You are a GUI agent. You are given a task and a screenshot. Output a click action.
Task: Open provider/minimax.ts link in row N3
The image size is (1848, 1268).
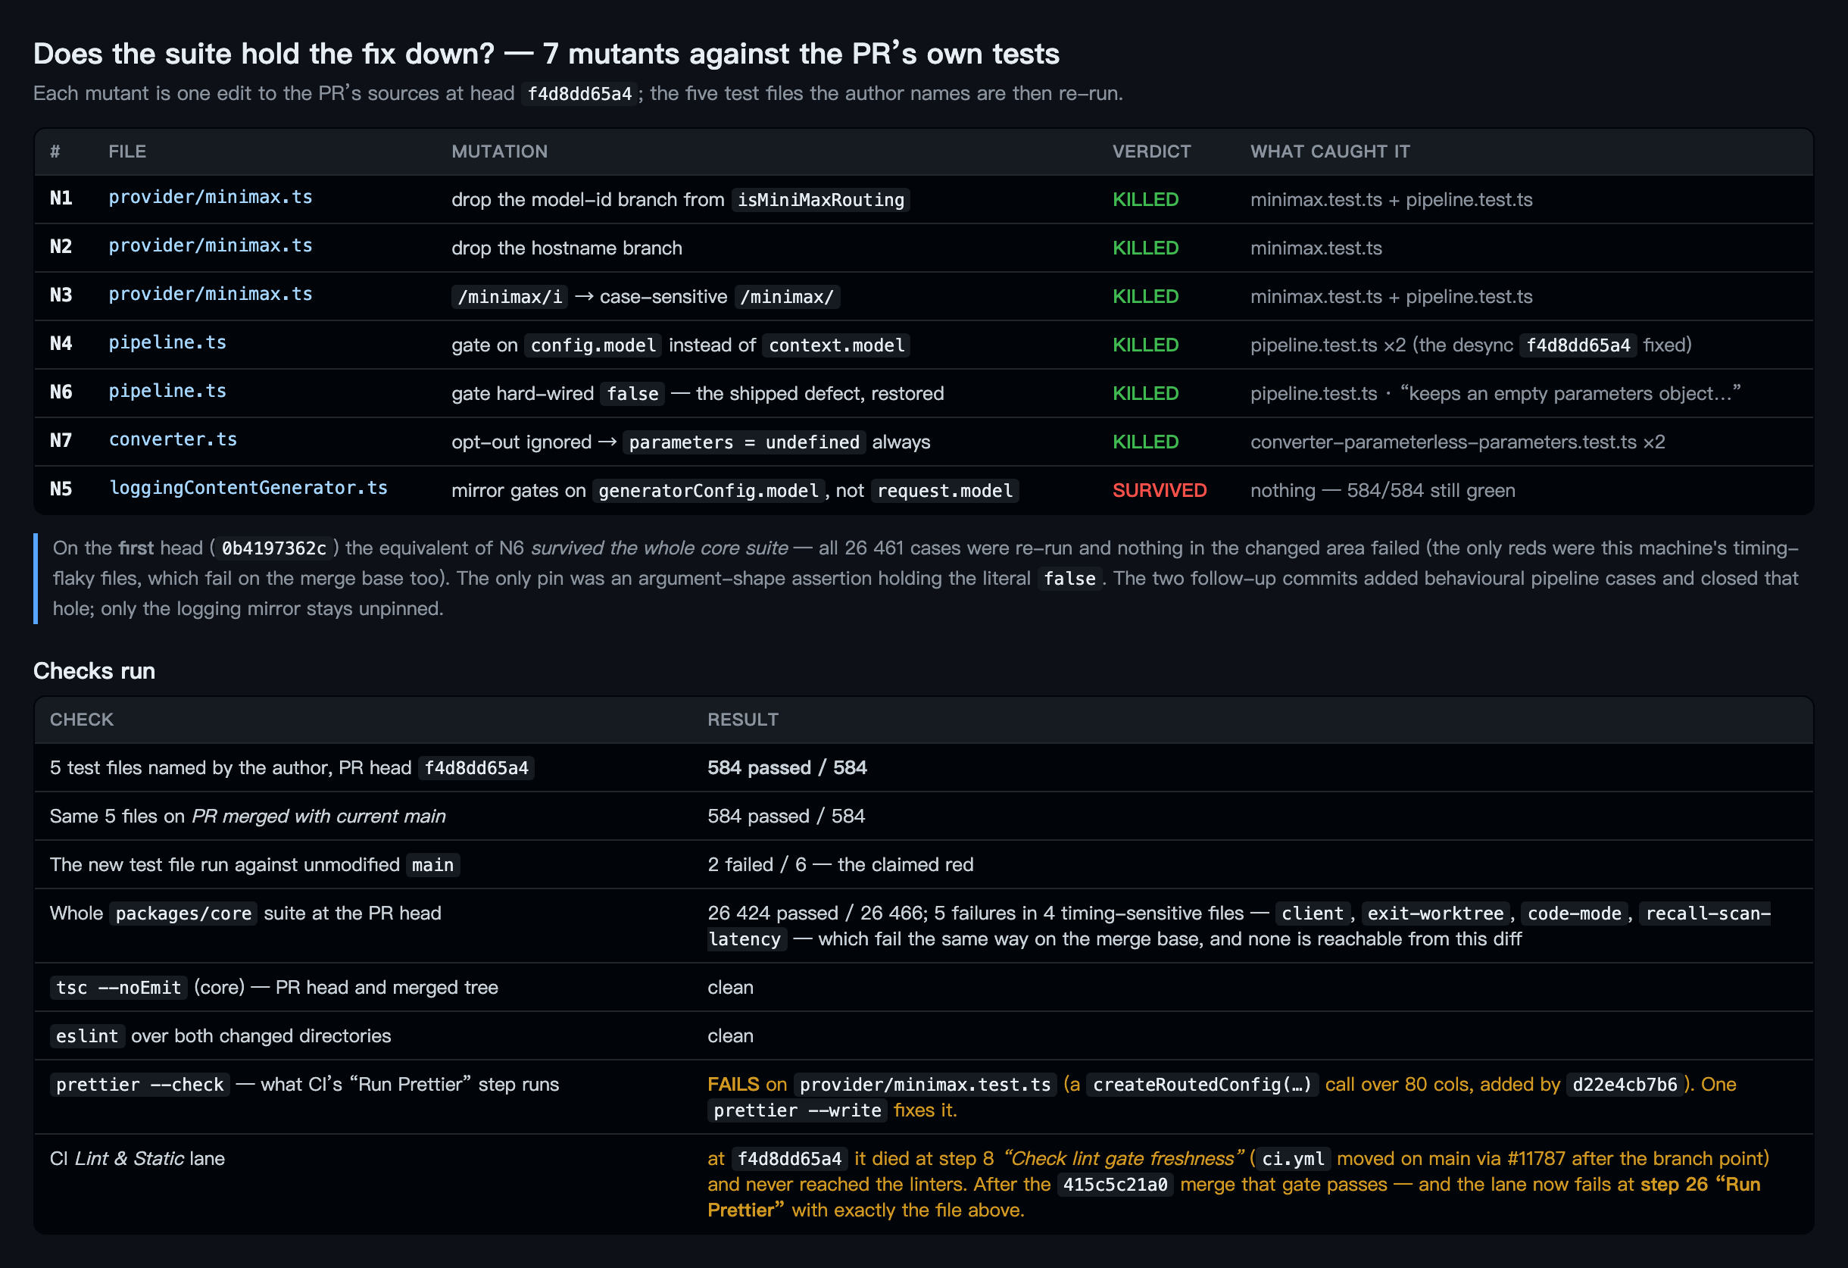coord(210,295)
